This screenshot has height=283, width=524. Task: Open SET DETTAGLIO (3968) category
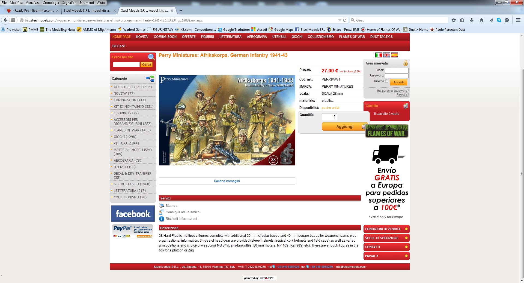[x=132, y=184]
